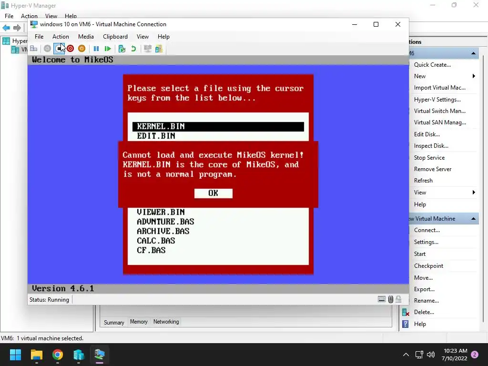Screen dimensions: 488x366
Task: Click the greyed Enhanced Session toolbar icon
Action: (x=148, y=49)
